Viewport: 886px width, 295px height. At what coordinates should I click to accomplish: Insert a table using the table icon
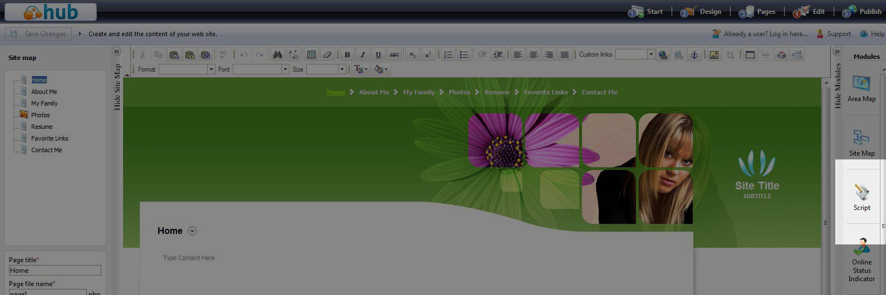pyautogui.click(x=750, y=54)
